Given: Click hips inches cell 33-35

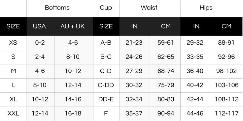Looking at the screenshot, I should (x=195, y=57).
